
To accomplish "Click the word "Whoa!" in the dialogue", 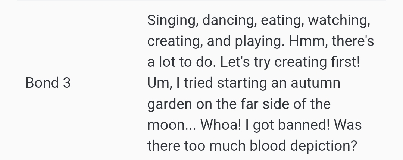I will [221, 125].
